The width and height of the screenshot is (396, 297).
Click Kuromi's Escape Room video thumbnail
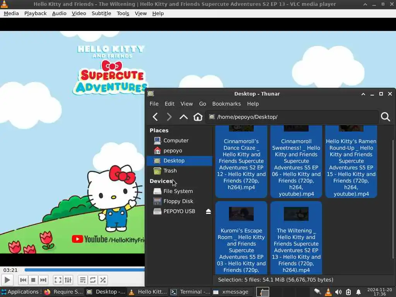click(x=241, y=214)
